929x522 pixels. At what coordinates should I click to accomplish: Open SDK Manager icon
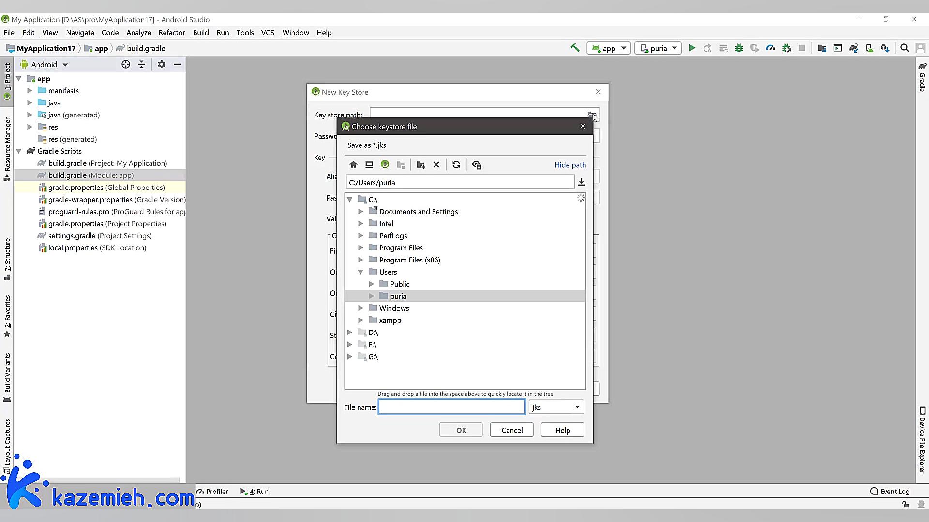(x=885, y=48)
